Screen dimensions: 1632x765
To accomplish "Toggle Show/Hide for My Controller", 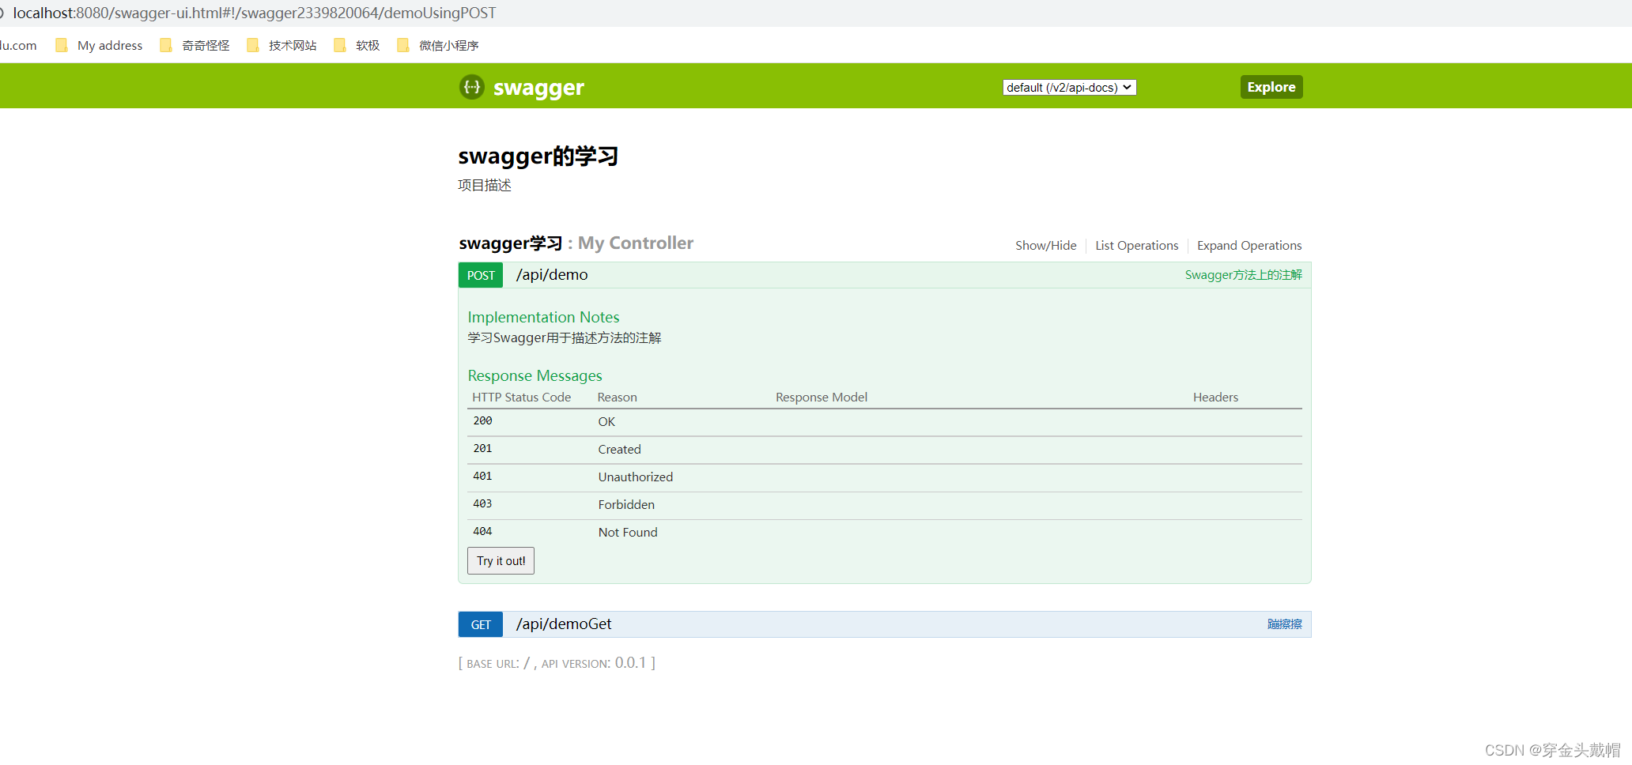I will tap(1045, 245).
